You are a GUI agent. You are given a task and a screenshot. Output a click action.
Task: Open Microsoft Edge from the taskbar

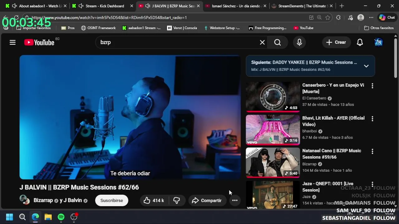[35, 217]
